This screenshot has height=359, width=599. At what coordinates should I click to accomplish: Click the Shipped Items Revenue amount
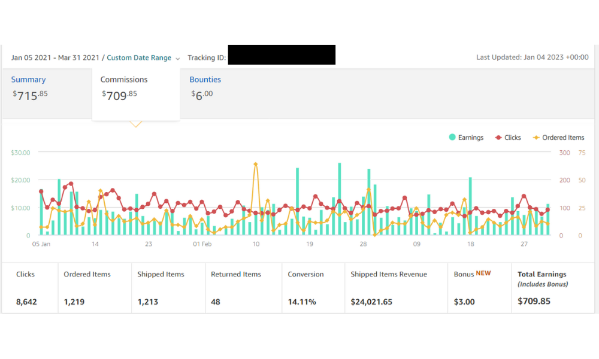point(371,302)
